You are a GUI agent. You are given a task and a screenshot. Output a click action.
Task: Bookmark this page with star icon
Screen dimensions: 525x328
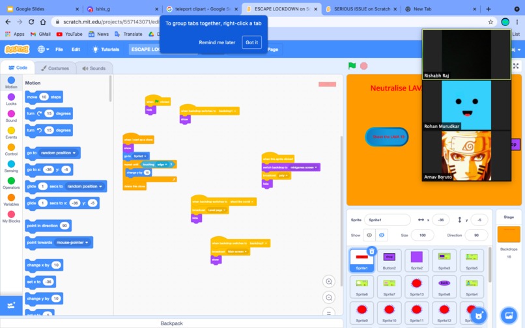click(490, 21)
